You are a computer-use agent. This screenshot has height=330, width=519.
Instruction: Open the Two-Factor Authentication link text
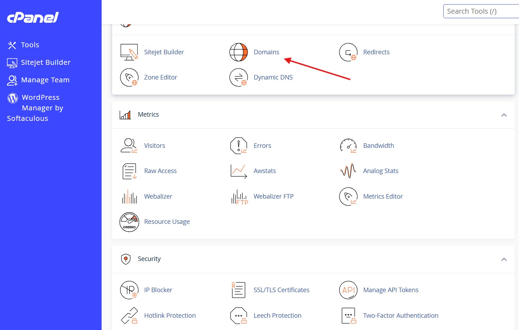401,316
